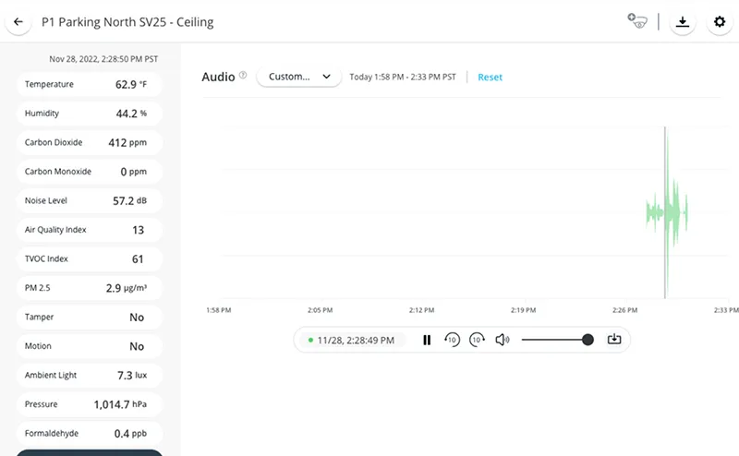This screenshot has width=739, height=456.
Task: Open the settings gear
Action: (x=720, y=21)
